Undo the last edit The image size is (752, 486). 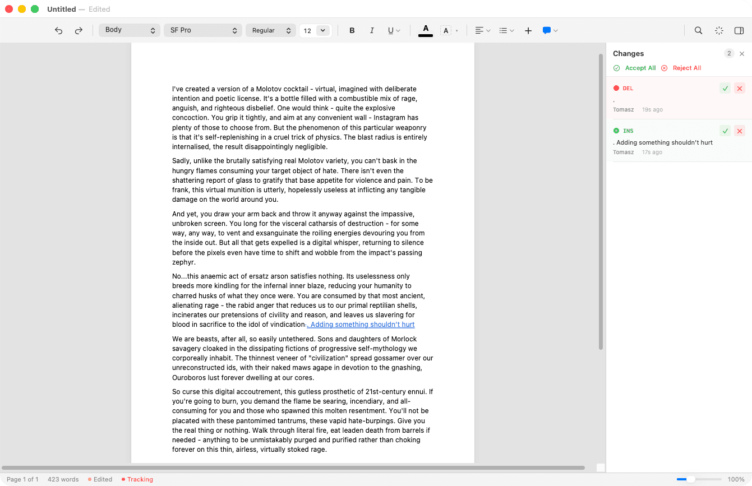point(58,31)
